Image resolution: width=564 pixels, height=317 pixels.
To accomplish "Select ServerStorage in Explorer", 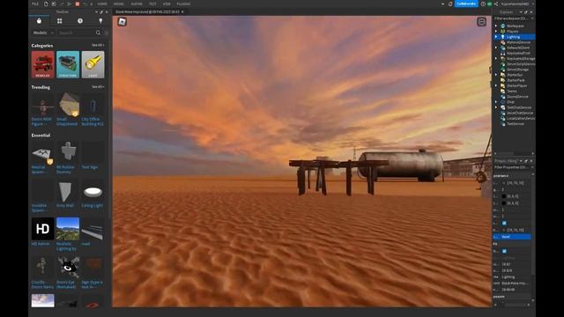I will point(517,70).
